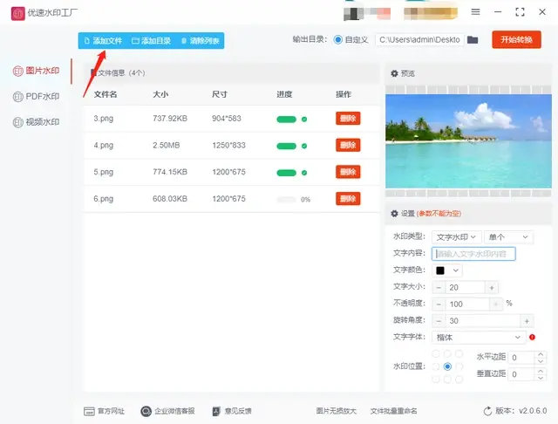Delete 3.png using its 删除 button
The width and height of the screenshot is (558, 424).
click(348, 119)
